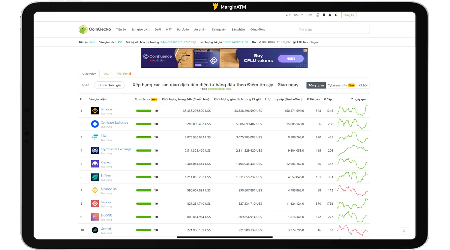This screenshot has width=450, height=250.
Task: Sort by Lượt truy cập (SimilarWeb) column
Action: click(x=284, y=99)
